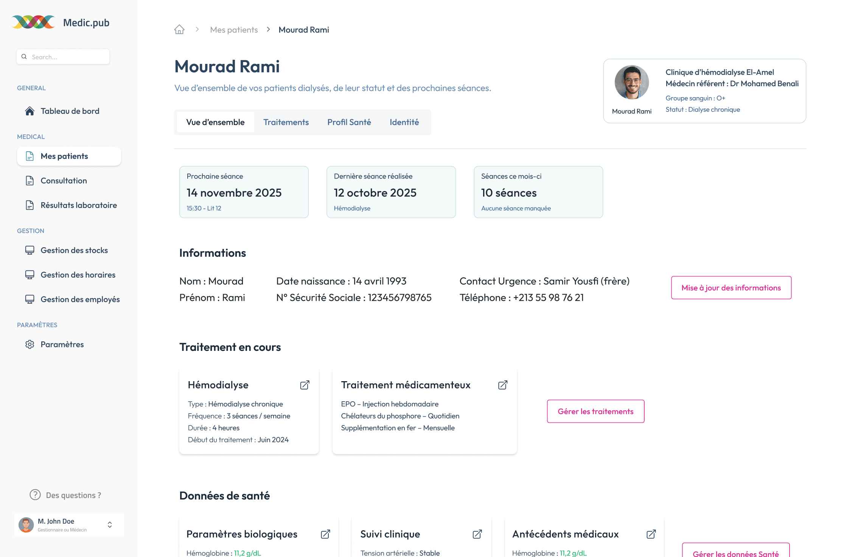Click inside the Search field
Screen dimensions: 858x557
click(63, 57)
